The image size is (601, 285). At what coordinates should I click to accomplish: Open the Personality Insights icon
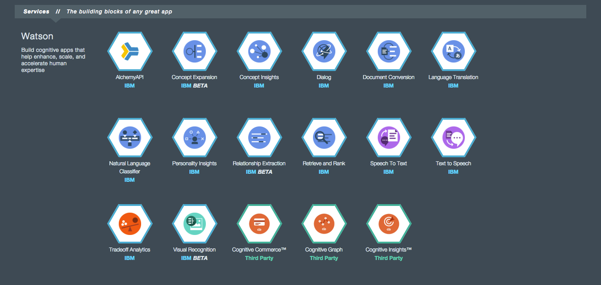tap(194, 138)
